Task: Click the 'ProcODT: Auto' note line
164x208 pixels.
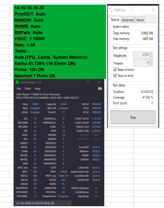Action: [x=30, y=14]
